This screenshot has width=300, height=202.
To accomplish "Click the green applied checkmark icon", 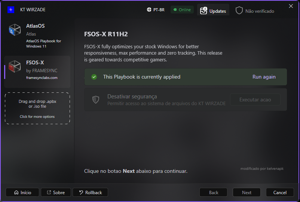I will tap(94, 77).
